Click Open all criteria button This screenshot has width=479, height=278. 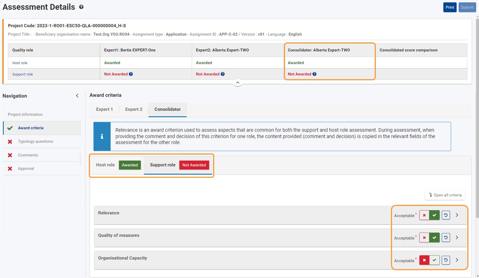point(445,195)
